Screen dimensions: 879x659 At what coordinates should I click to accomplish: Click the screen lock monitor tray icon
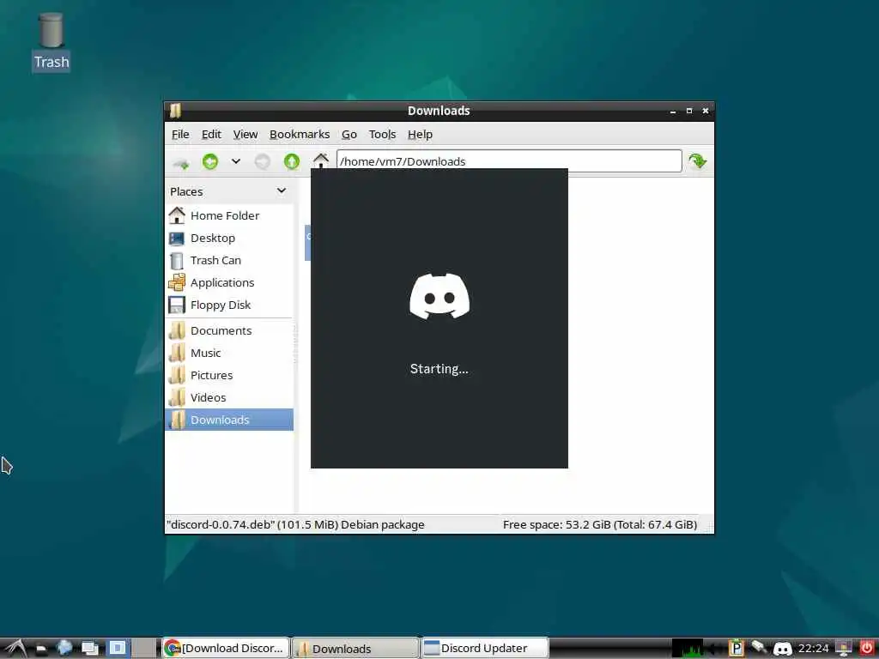844,649
